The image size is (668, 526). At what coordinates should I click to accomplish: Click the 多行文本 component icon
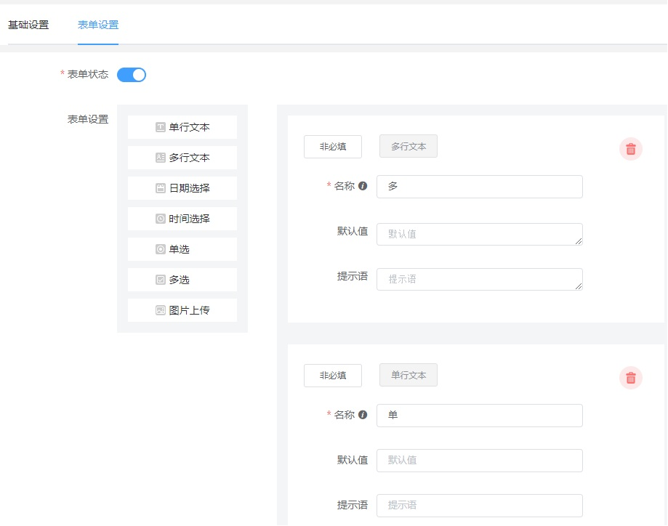[x=160, y=158]
